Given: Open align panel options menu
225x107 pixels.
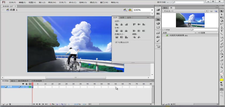Looking at the screenshot, I should click(152, 17).
